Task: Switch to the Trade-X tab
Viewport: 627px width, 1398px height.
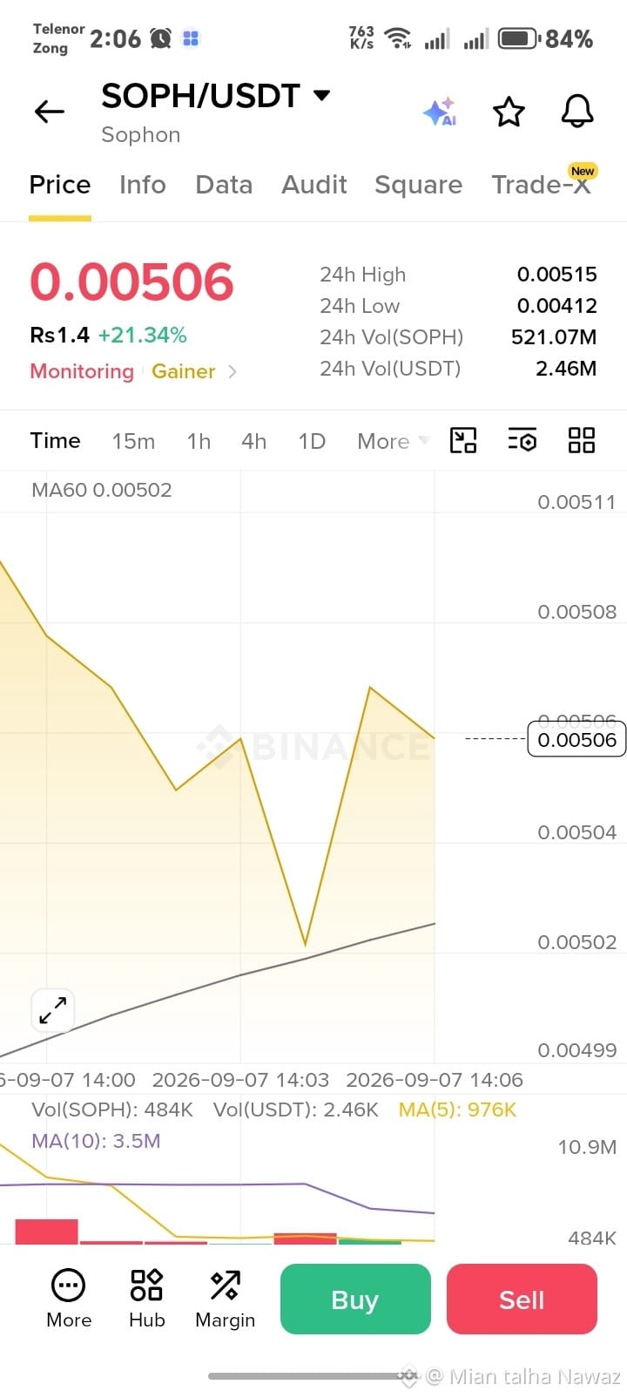Action: [x=542, y=185]
